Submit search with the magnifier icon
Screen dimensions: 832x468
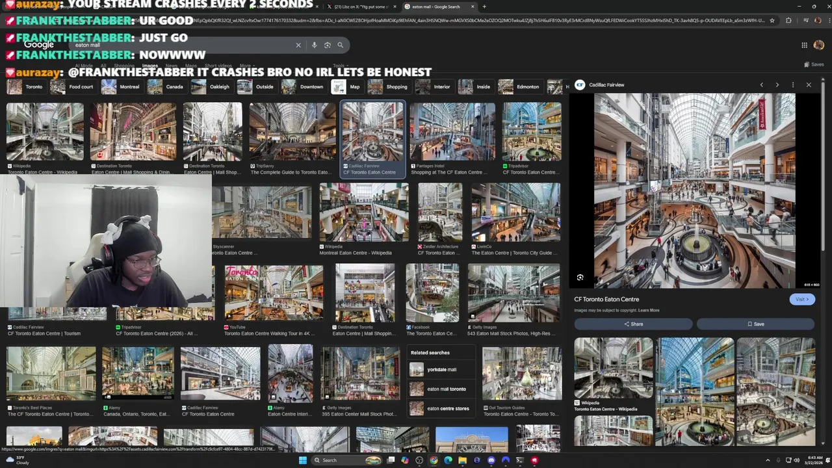(340, 45)
